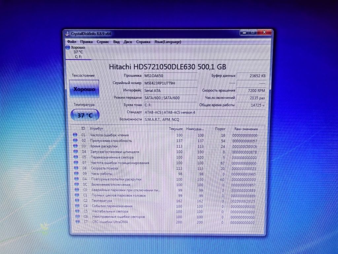Click status icon for attribute 0A
This screenshot has height=254, width=338.
coord(77,179)
